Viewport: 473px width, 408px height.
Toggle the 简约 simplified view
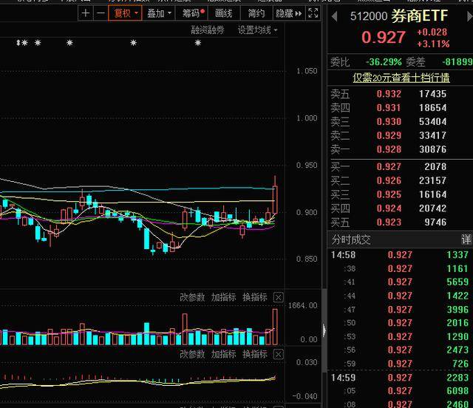(256, 13)
